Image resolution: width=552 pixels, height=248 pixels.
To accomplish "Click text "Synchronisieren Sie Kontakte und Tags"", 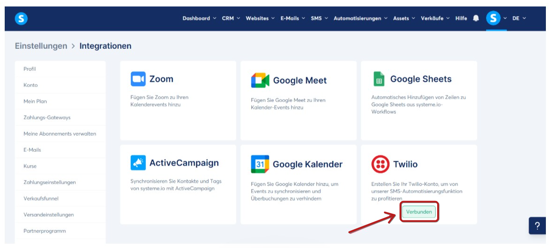I will coord(176,181).
